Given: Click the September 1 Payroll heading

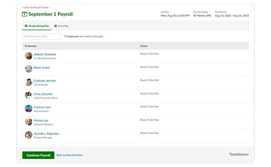Looking at the screenshot, I should coord(51,14).
